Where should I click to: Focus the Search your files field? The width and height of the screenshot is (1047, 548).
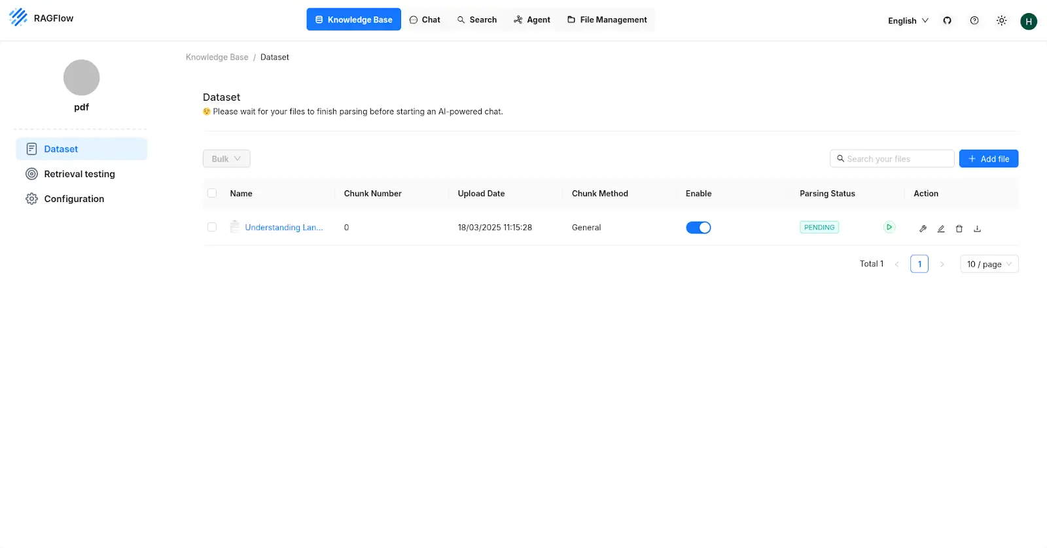(892, 159)
